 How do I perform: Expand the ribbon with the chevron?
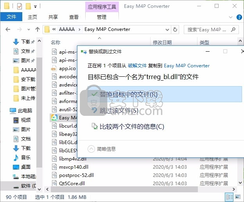pyautogui.click(x=231, y=17)
